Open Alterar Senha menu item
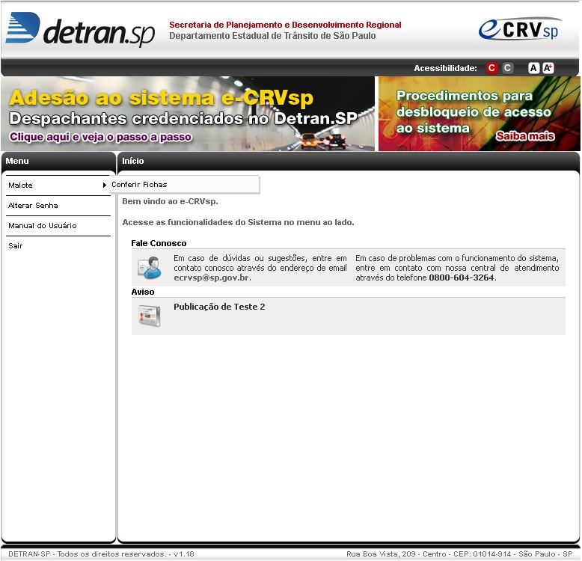This screenshot has width=582, height=561. (x=58, y=206)
